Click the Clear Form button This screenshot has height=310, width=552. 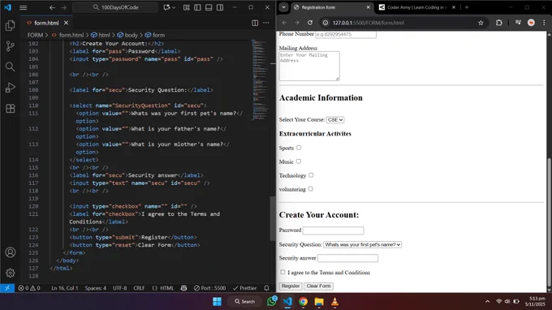318,286
